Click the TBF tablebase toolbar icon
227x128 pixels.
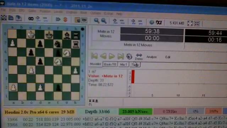(x=84, y=20)
